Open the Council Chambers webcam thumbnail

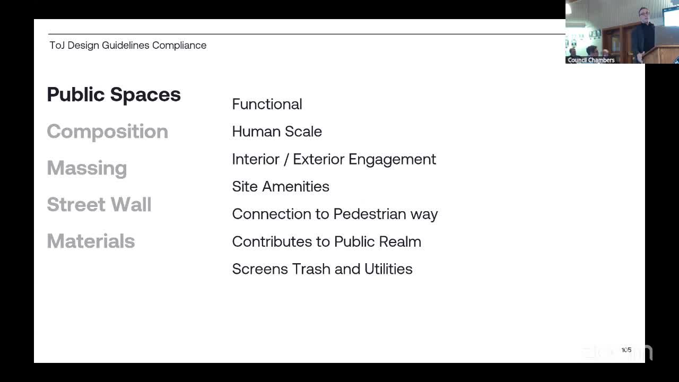tap(622, 32)
